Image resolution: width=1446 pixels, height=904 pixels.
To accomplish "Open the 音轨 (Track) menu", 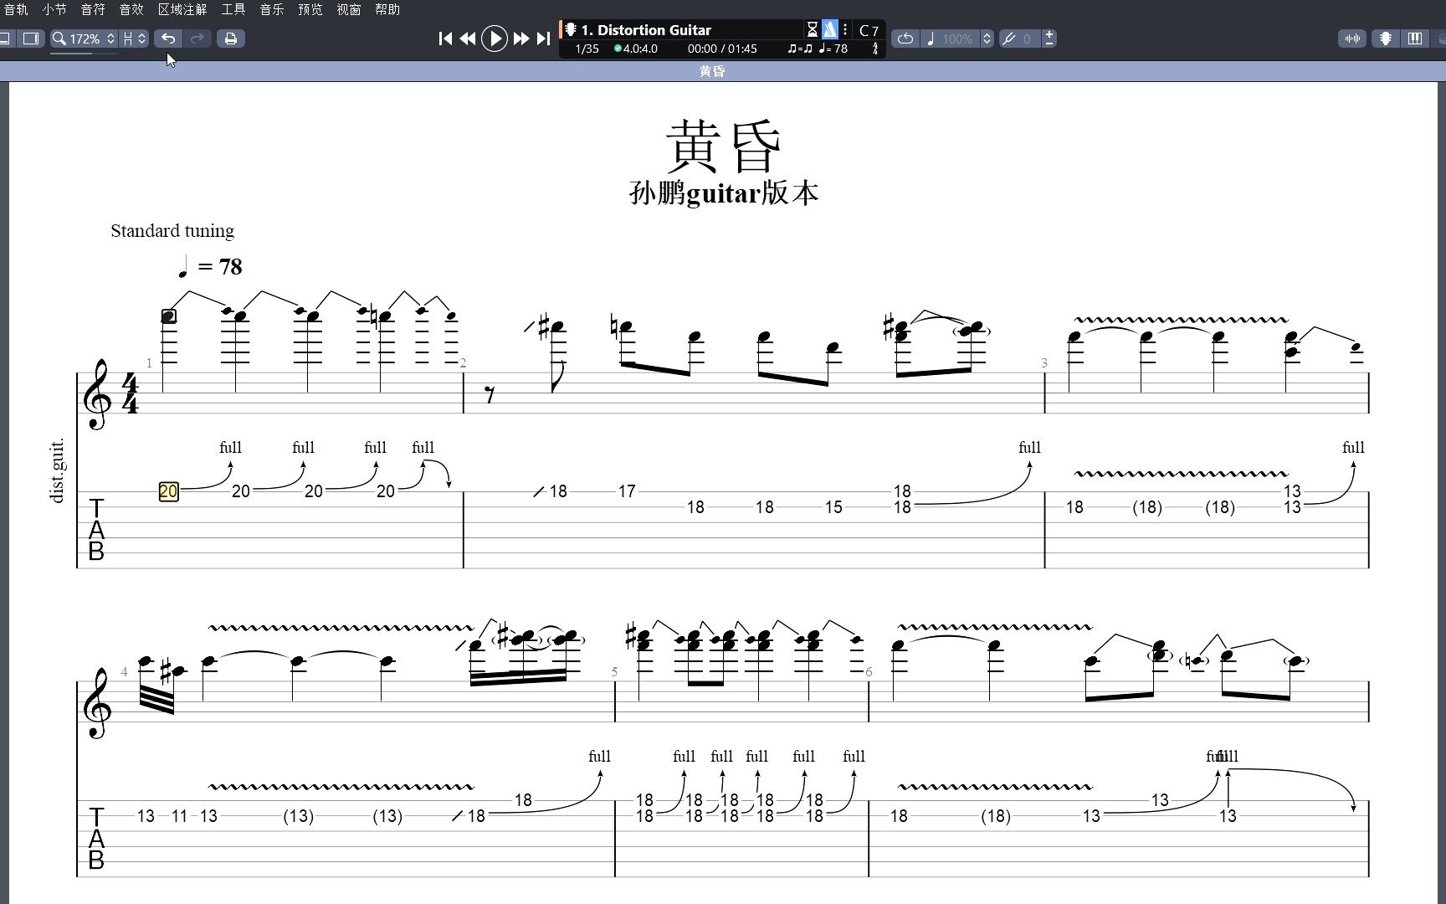I will pyautogui.click(x=15, y=9).
